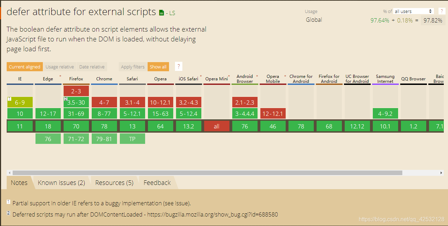
Task: Click the Edge 12-17 version cell
Action: coord(48,113)
